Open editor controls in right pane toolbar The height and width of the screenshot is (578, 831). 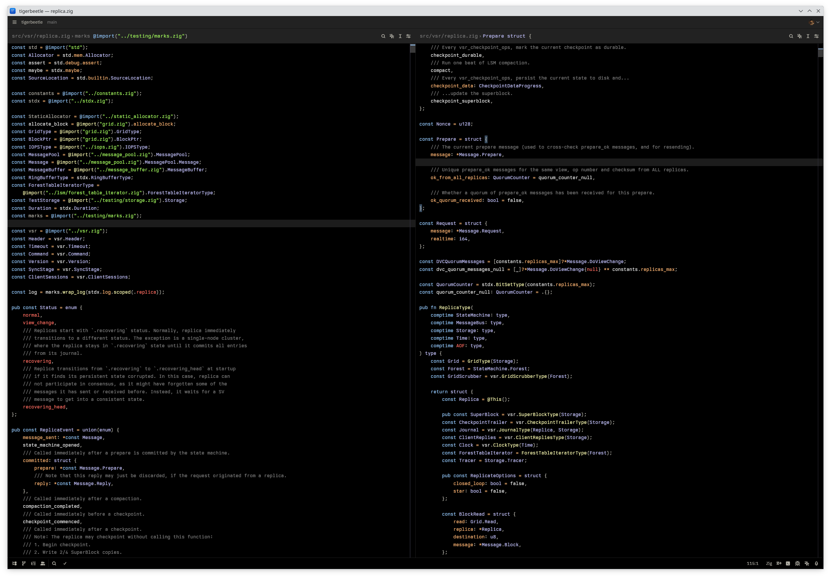(816, 36)
